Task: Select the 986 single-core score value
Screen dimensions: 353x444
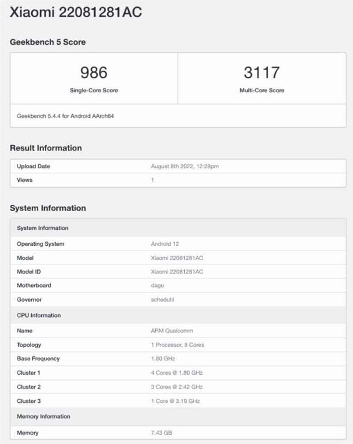Action: (94, 72)
